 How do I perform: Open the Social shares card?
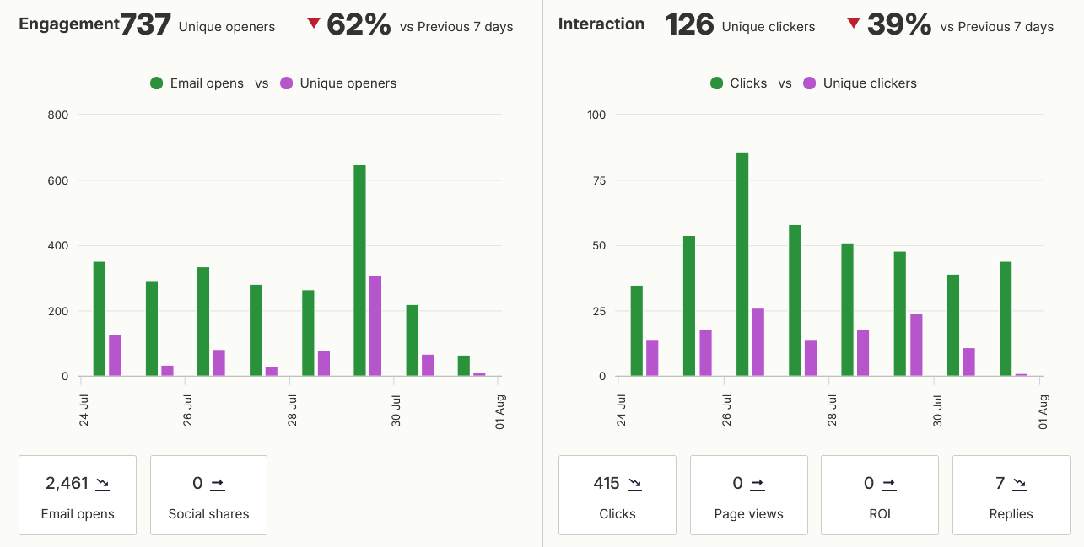tap(208, 495)
